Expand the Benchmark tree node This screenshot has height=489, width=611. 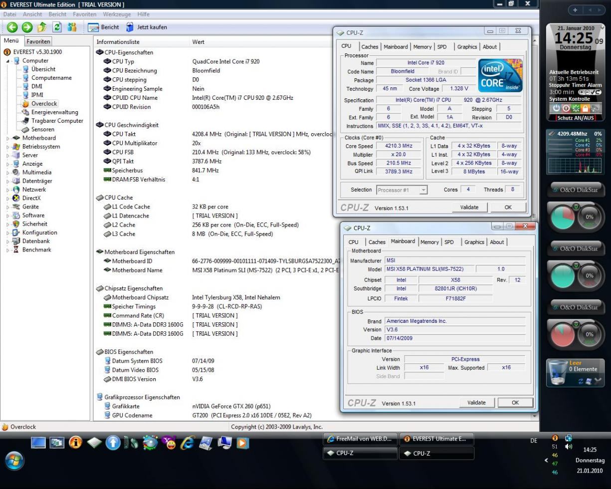[8, 249]
